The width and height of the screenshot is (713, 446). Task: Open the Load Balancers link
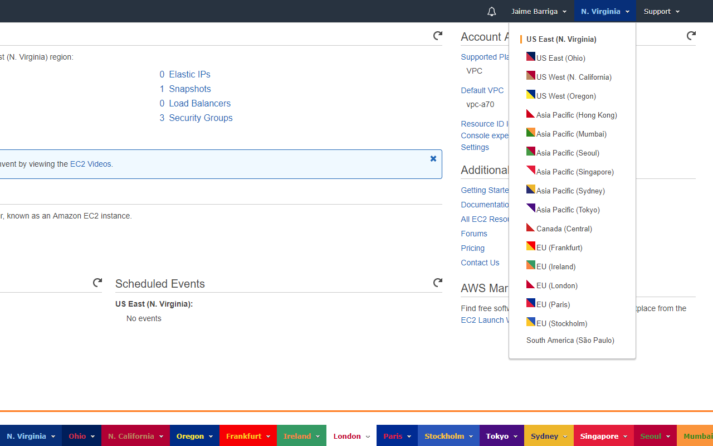[200, 103]
